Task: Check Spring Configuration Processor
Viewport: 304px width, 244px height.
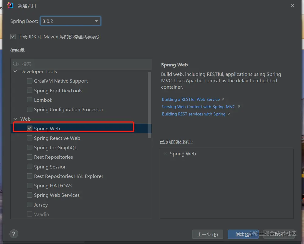Action: (30, 109)
